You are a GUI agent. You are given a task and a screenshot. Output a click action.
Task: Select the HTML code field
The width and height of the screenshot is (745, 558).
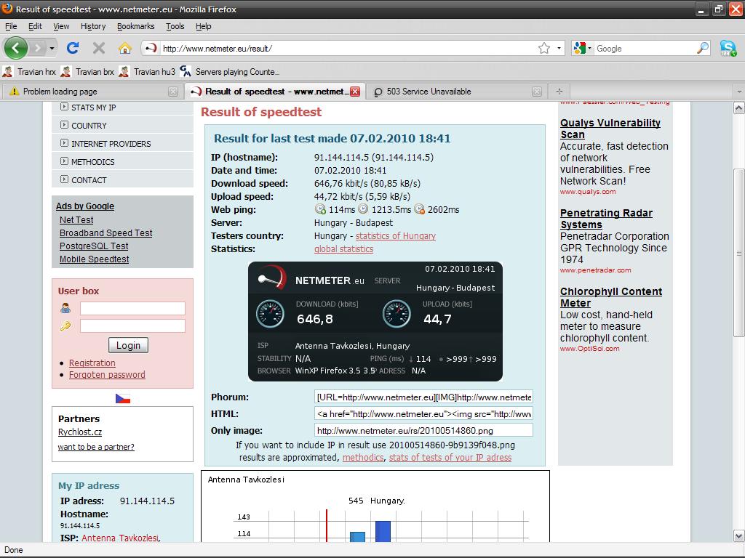point(423,413)
